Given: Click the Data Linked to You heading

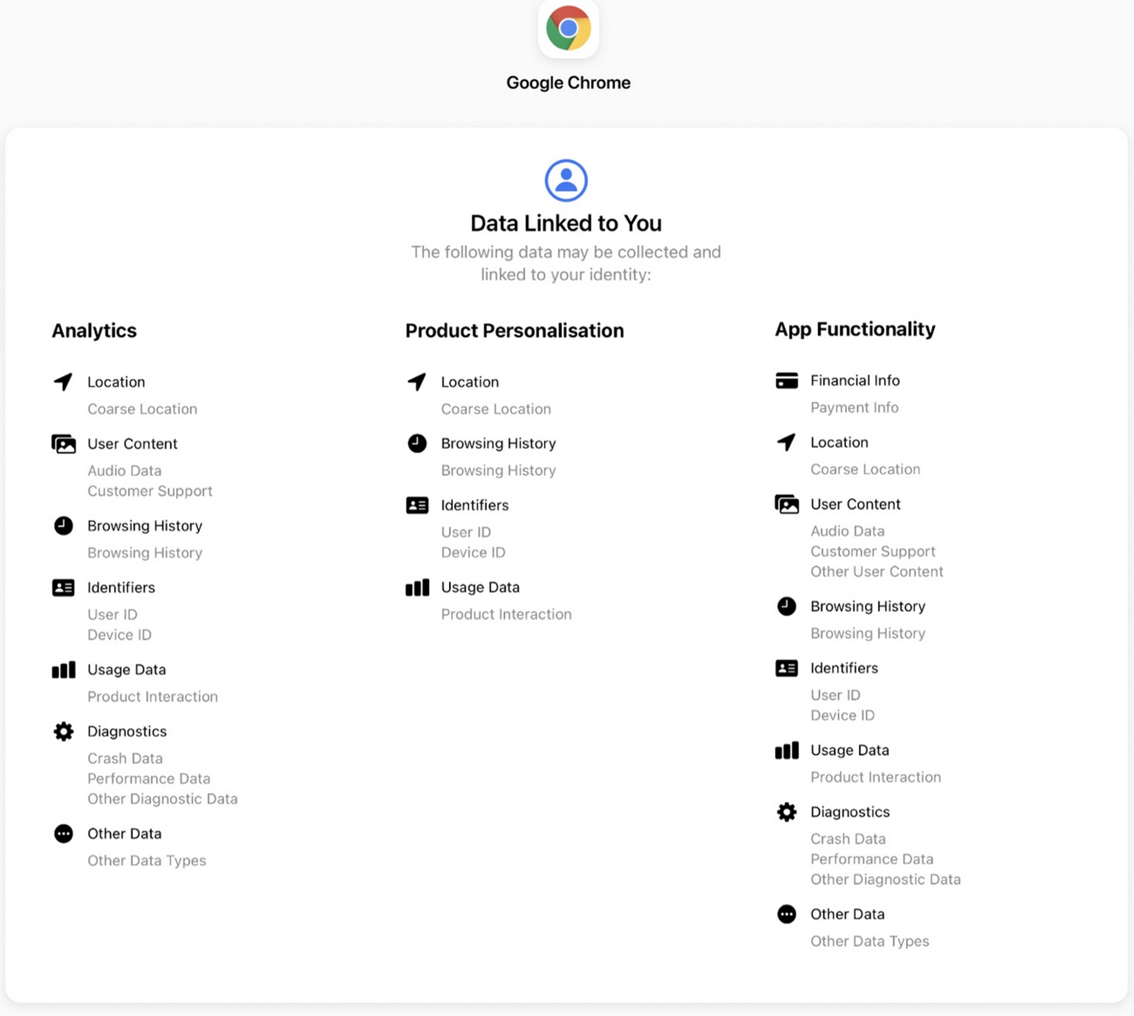Looking at the screenshot, I should (x=566, y=223).
